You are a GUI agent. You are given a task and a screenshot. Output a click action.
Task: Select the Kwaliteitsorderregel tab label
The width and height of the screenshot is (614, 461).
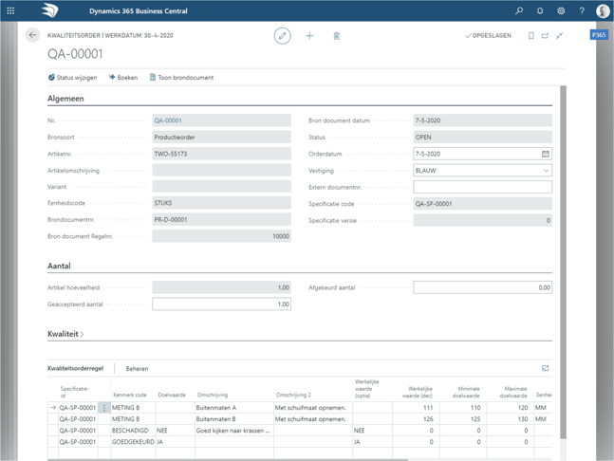click(76, 368)
